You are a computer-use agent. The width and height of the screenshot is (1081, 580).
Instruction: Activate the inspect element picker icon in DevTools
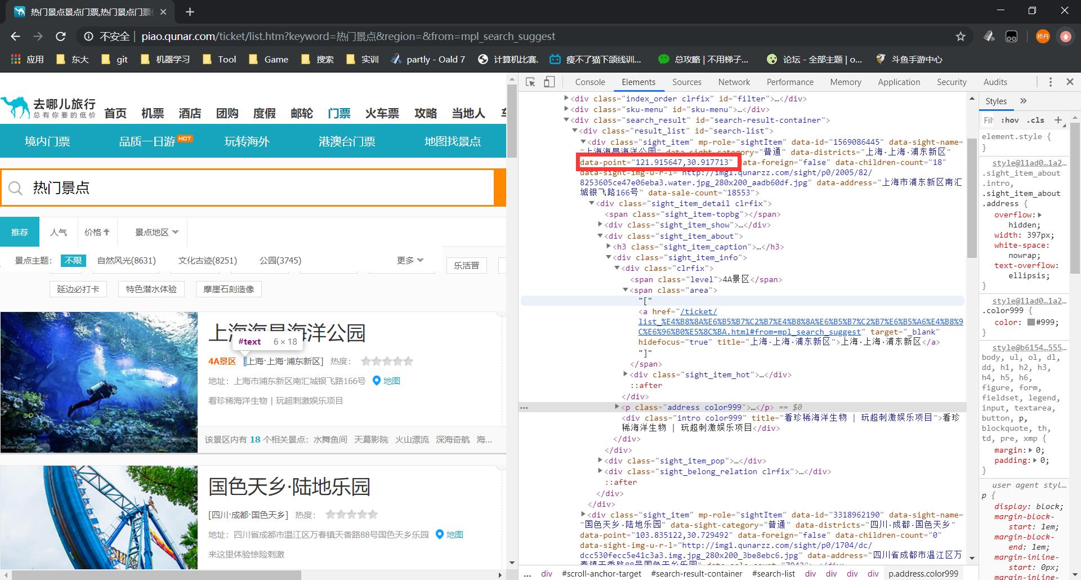coord(530,82)
